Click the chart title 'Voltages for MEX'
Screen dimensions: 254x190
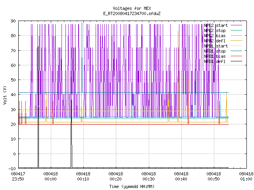pos(132,8)
